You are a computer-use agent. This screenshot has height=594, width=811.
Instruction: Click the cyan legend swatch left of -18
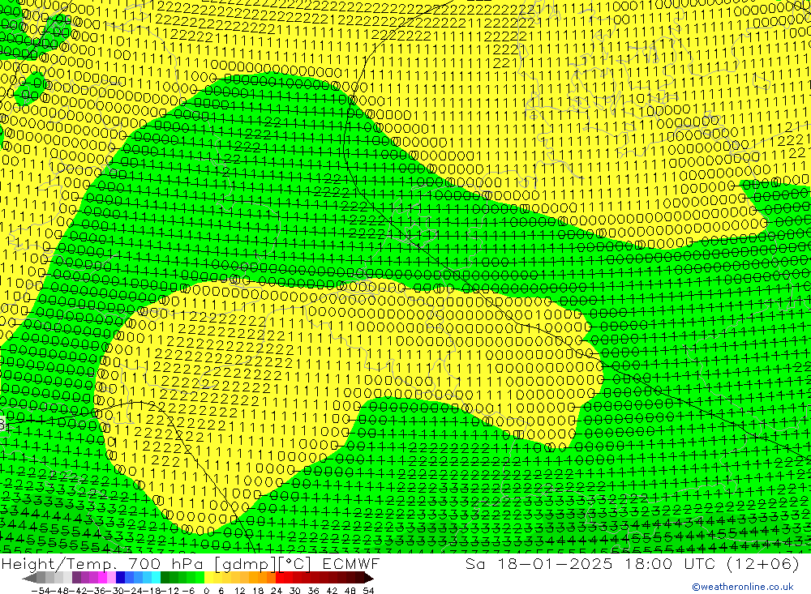pos(156,578)
